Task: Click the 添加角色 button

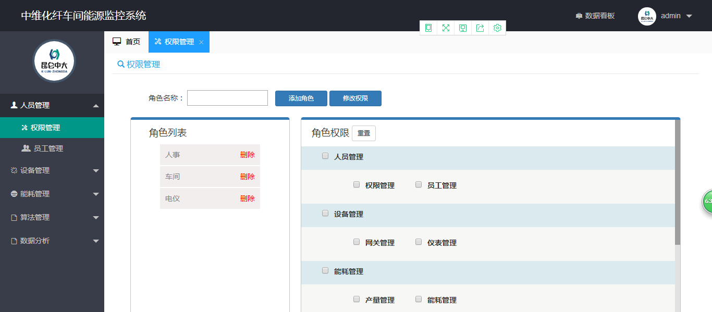Action: click(x=301, y=98)
